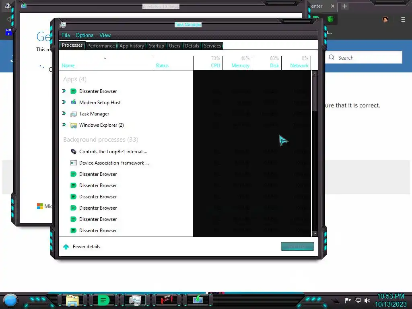Viewport: 412px width, 309px height.
Task: Click the Task Manager process row icon
Action: pos(73,114)
